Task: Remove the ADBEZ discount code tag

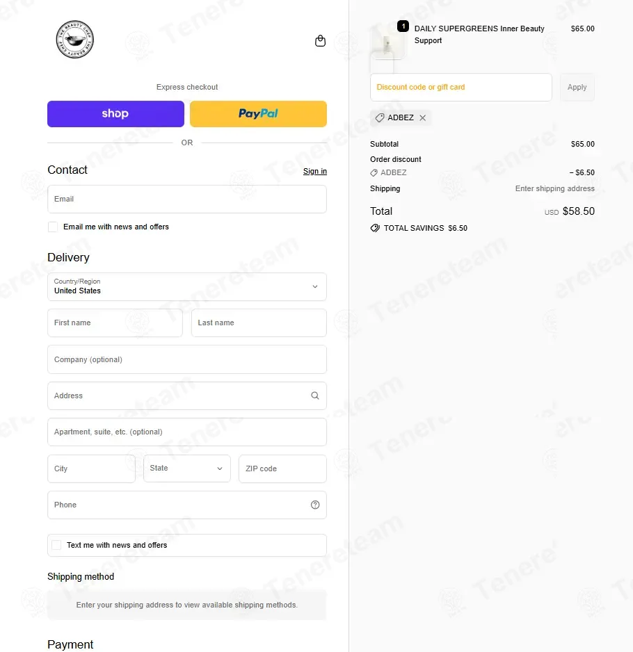Action: coord(422,117)
